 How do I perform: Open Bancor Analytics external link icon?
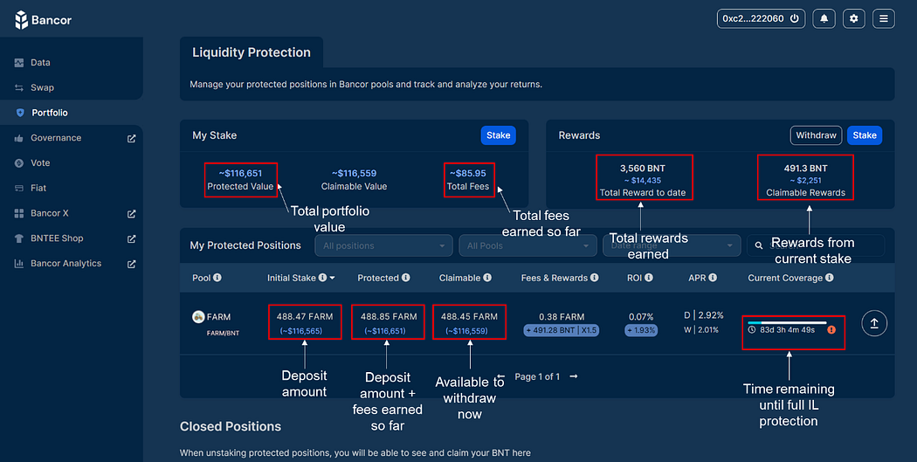(x=132, y=265)
